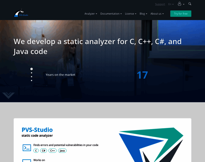Click the monitor icon beside Works on

pyautogui.click(x=27, y=161)
